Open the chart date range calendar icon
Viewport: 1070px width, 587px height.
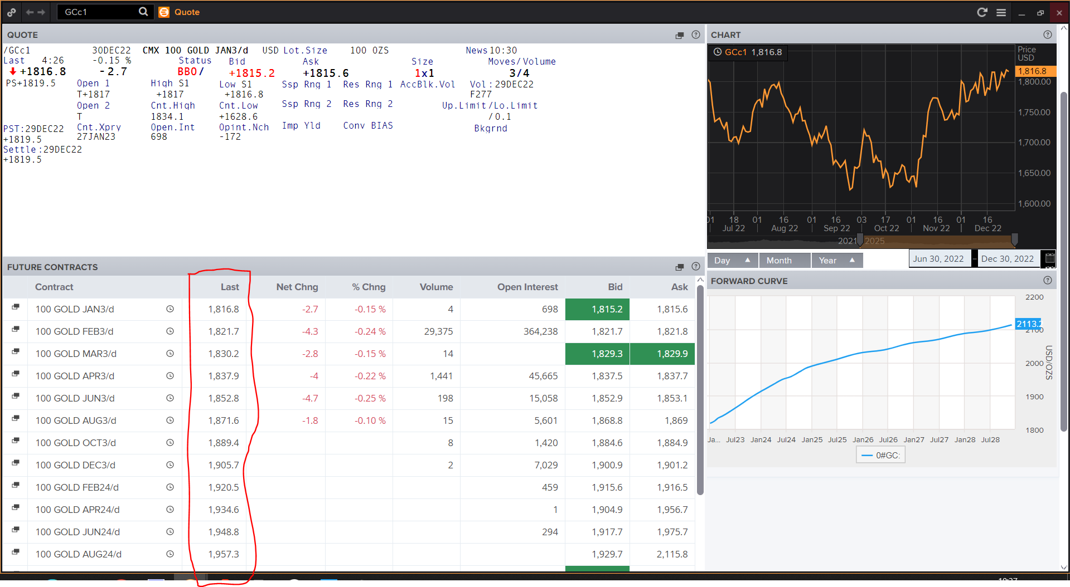point(1050,258)
